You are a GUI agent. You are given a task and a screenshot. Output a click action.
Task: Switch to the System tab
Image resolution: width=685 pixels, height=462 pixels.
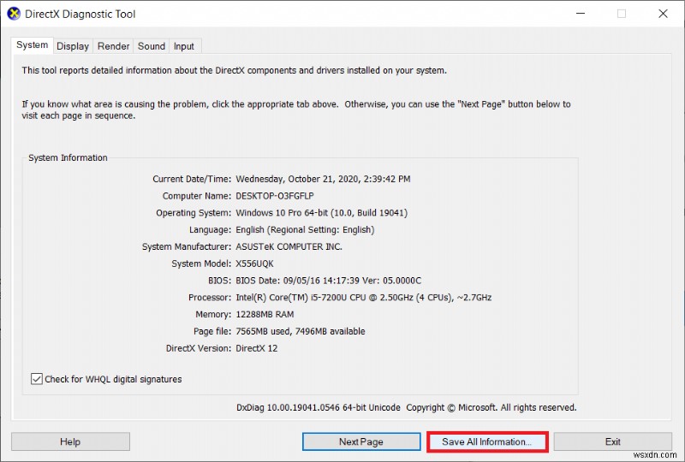(32, 45)
